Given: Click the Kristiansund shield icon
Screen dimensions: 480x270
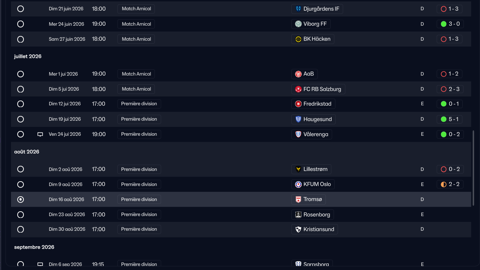Looking at the screenshot, I should coord(298,229).
